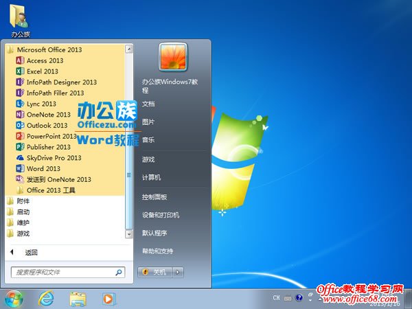Collapse the Microsoft Office 2013 folder
The image size is (412, 309).
click(49, 49)
